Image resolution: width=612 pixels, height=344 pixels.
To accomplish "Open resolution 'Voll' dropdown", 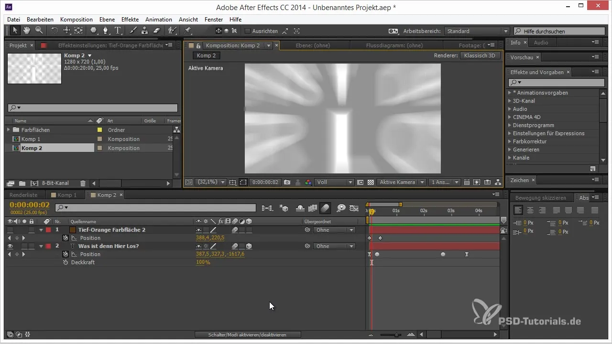I will point(335,182).
